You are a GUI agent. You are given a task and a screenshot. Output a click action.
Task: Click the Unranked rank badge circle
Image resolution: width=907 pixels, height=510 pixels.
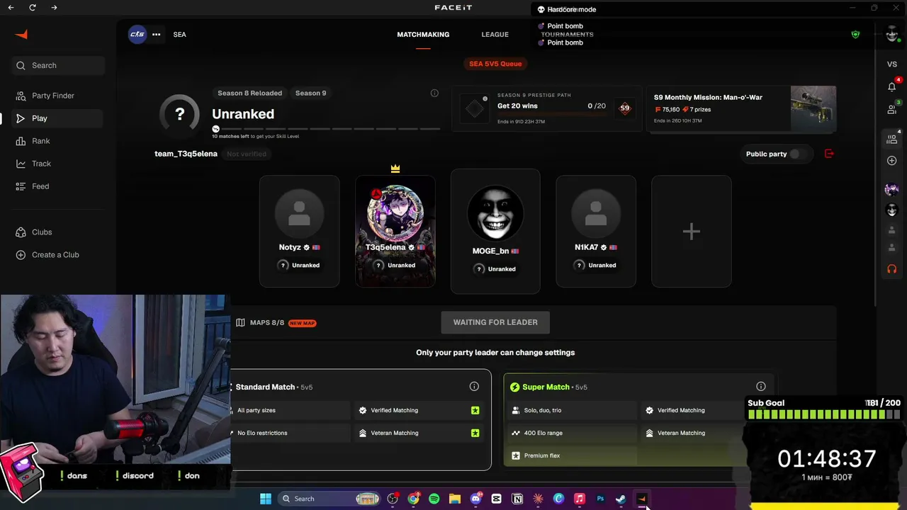click(x=180, y=114)
